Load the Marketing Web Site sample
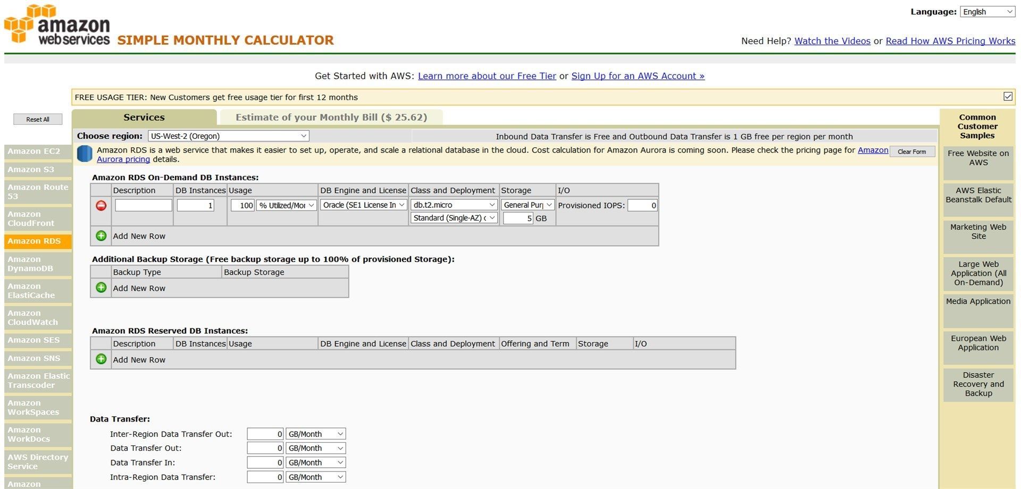 (978, 237)
